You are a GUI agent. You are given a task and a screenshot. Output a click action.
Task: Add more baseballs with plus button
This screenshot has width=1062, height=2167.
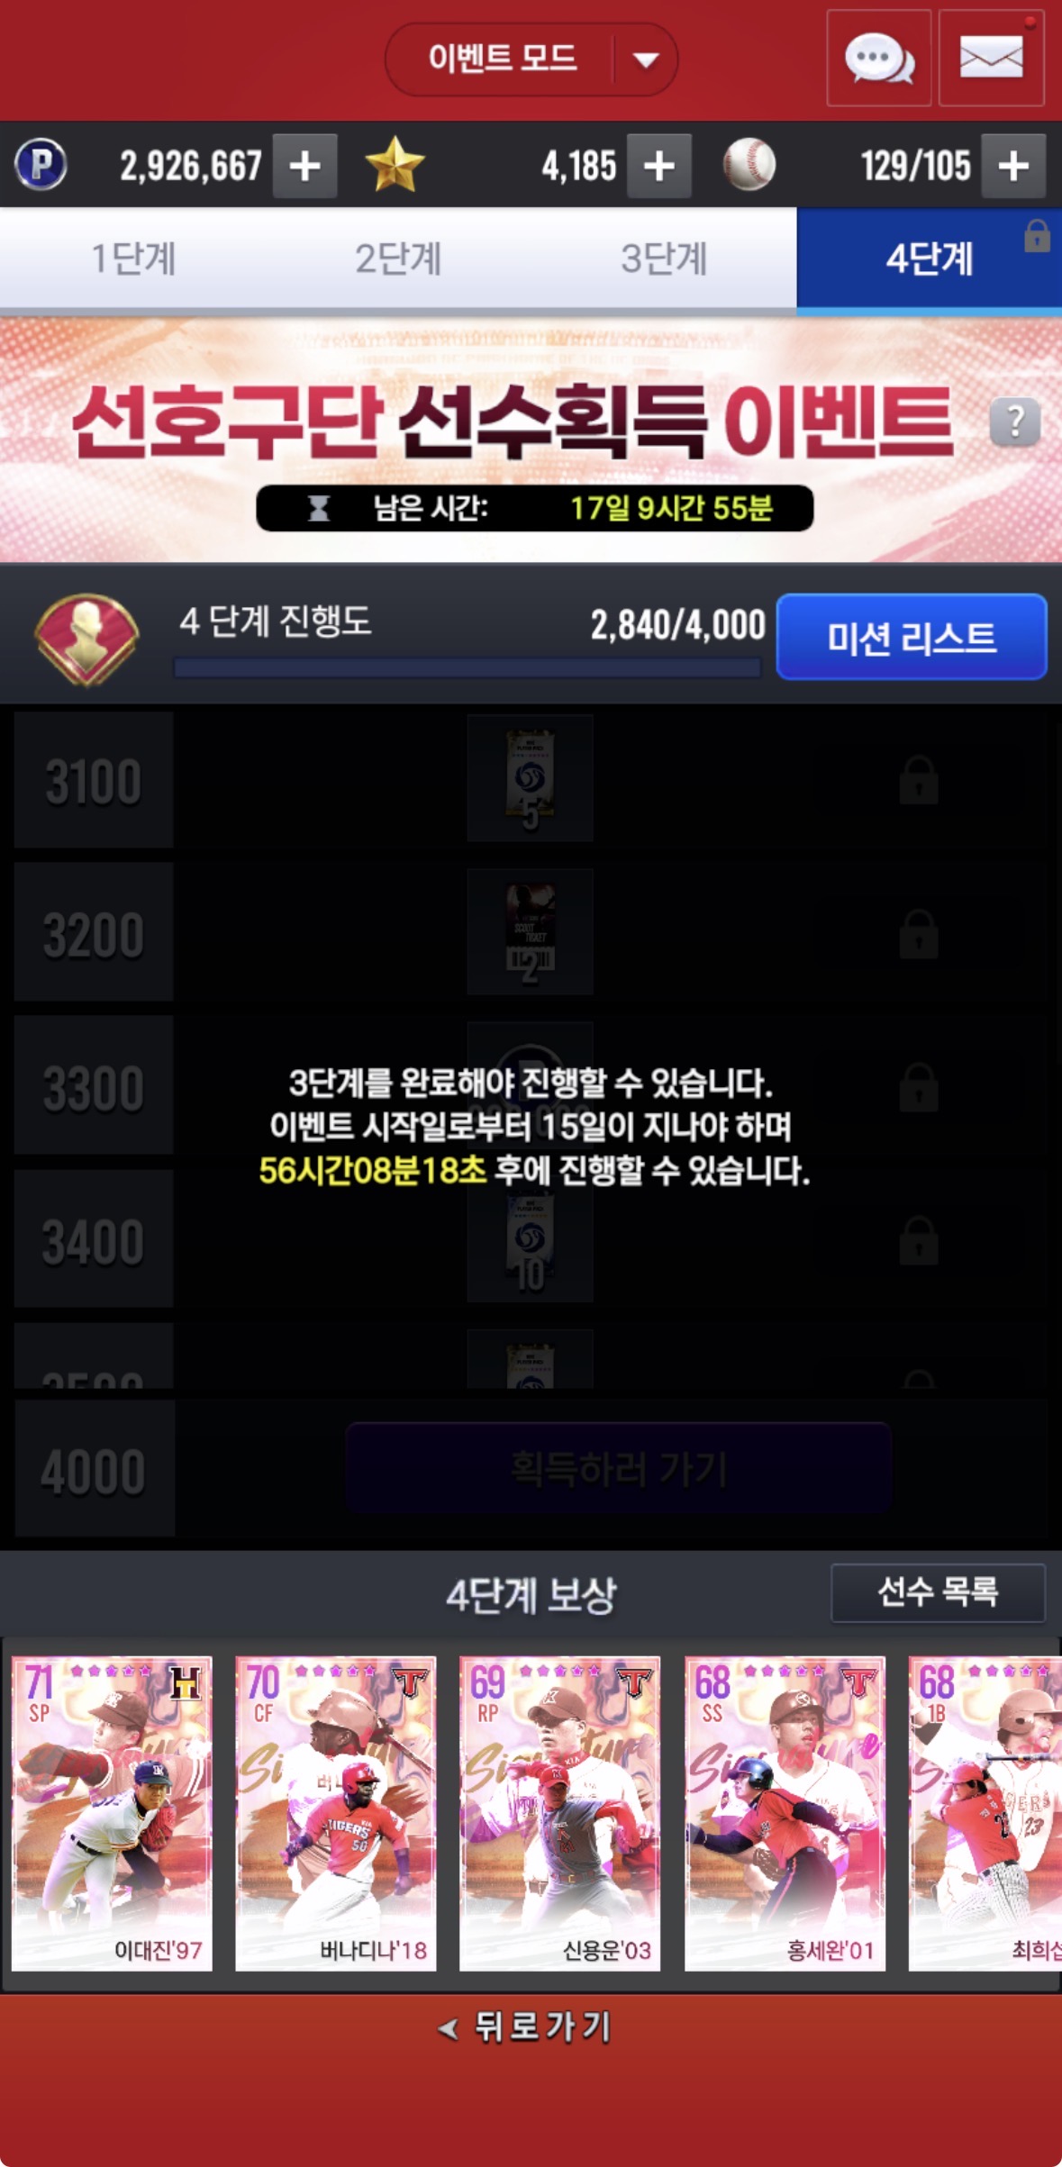tap(1013, 166)
